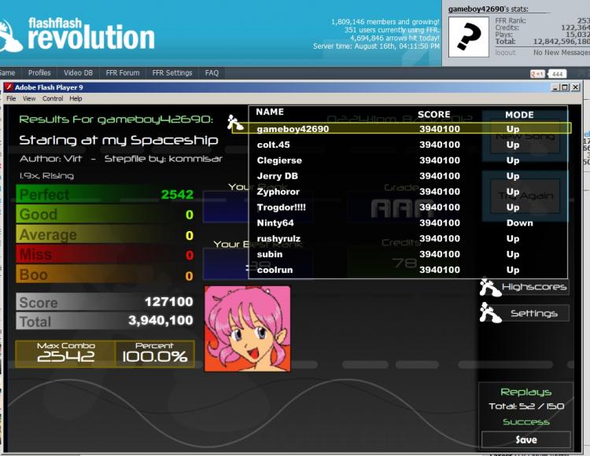
Task: Select the Zyphoror highscore entry
Action: [408, 192]
